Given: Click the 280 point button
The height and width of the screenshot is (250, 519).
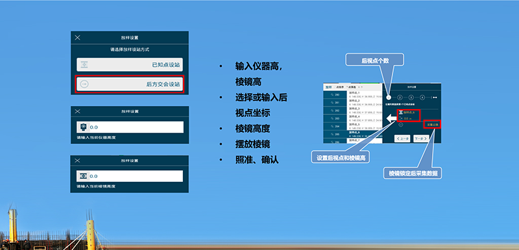Looking at the screenshot, I should (335, 94).
